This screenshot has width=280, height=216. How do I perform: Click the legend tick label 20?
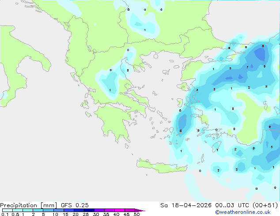(76, 214)
